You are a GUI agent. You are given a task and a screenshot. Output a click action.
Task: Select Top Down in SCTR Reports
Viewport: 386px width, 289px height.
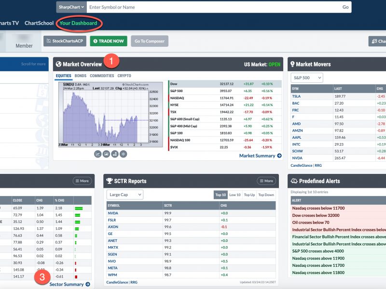point(266,195)
